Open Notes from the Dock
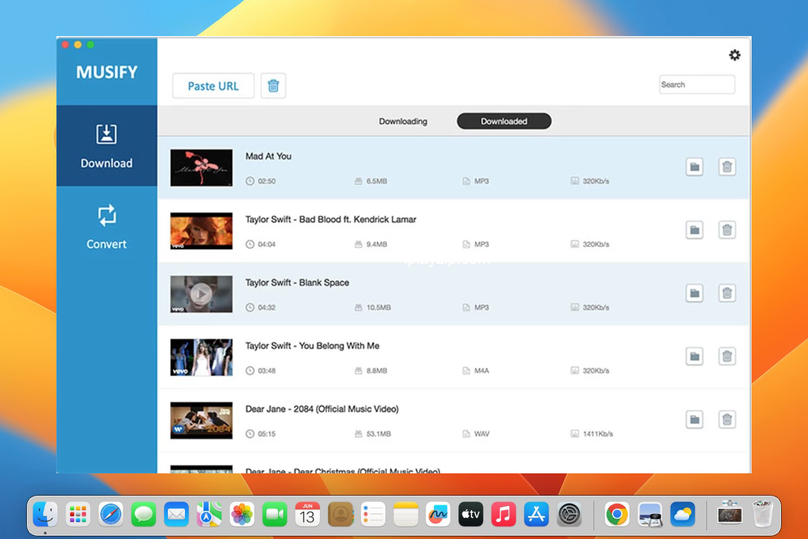The height and width of the screenshot is (539, 808). [406, 514]
